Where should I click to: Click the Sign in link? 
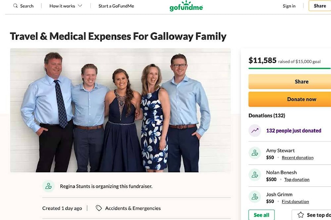[x=289, y=6]
